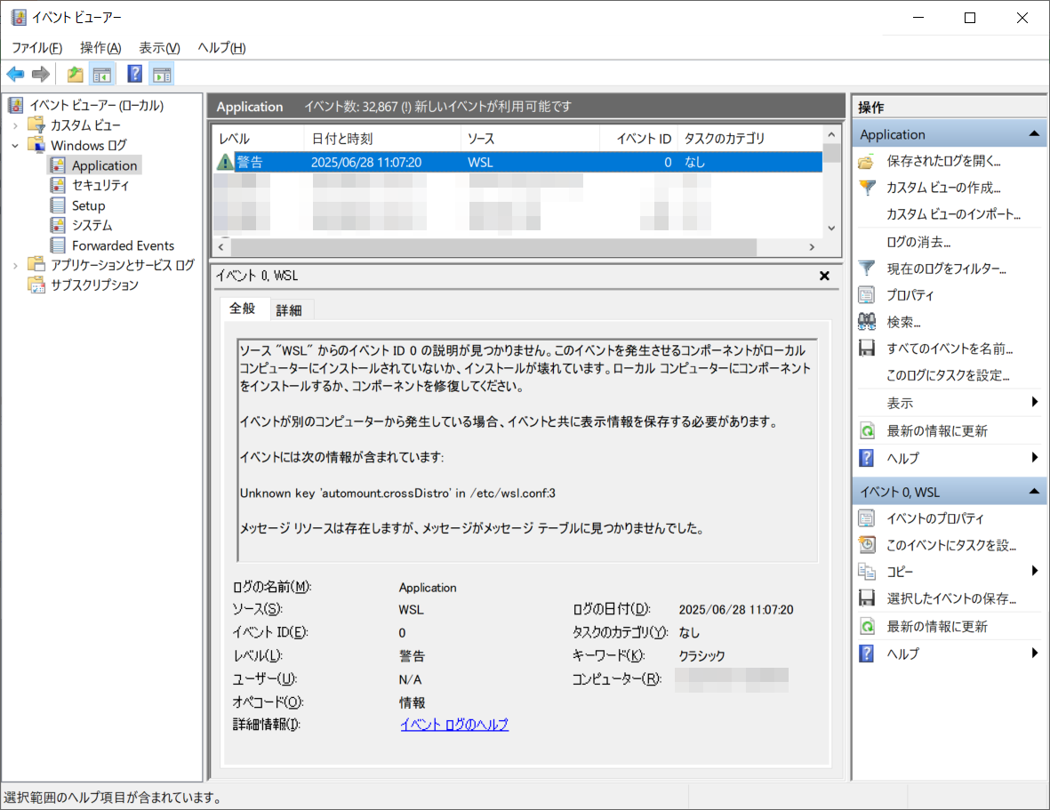Toggle the action pane toolbar icon

[x=161, y=74]
